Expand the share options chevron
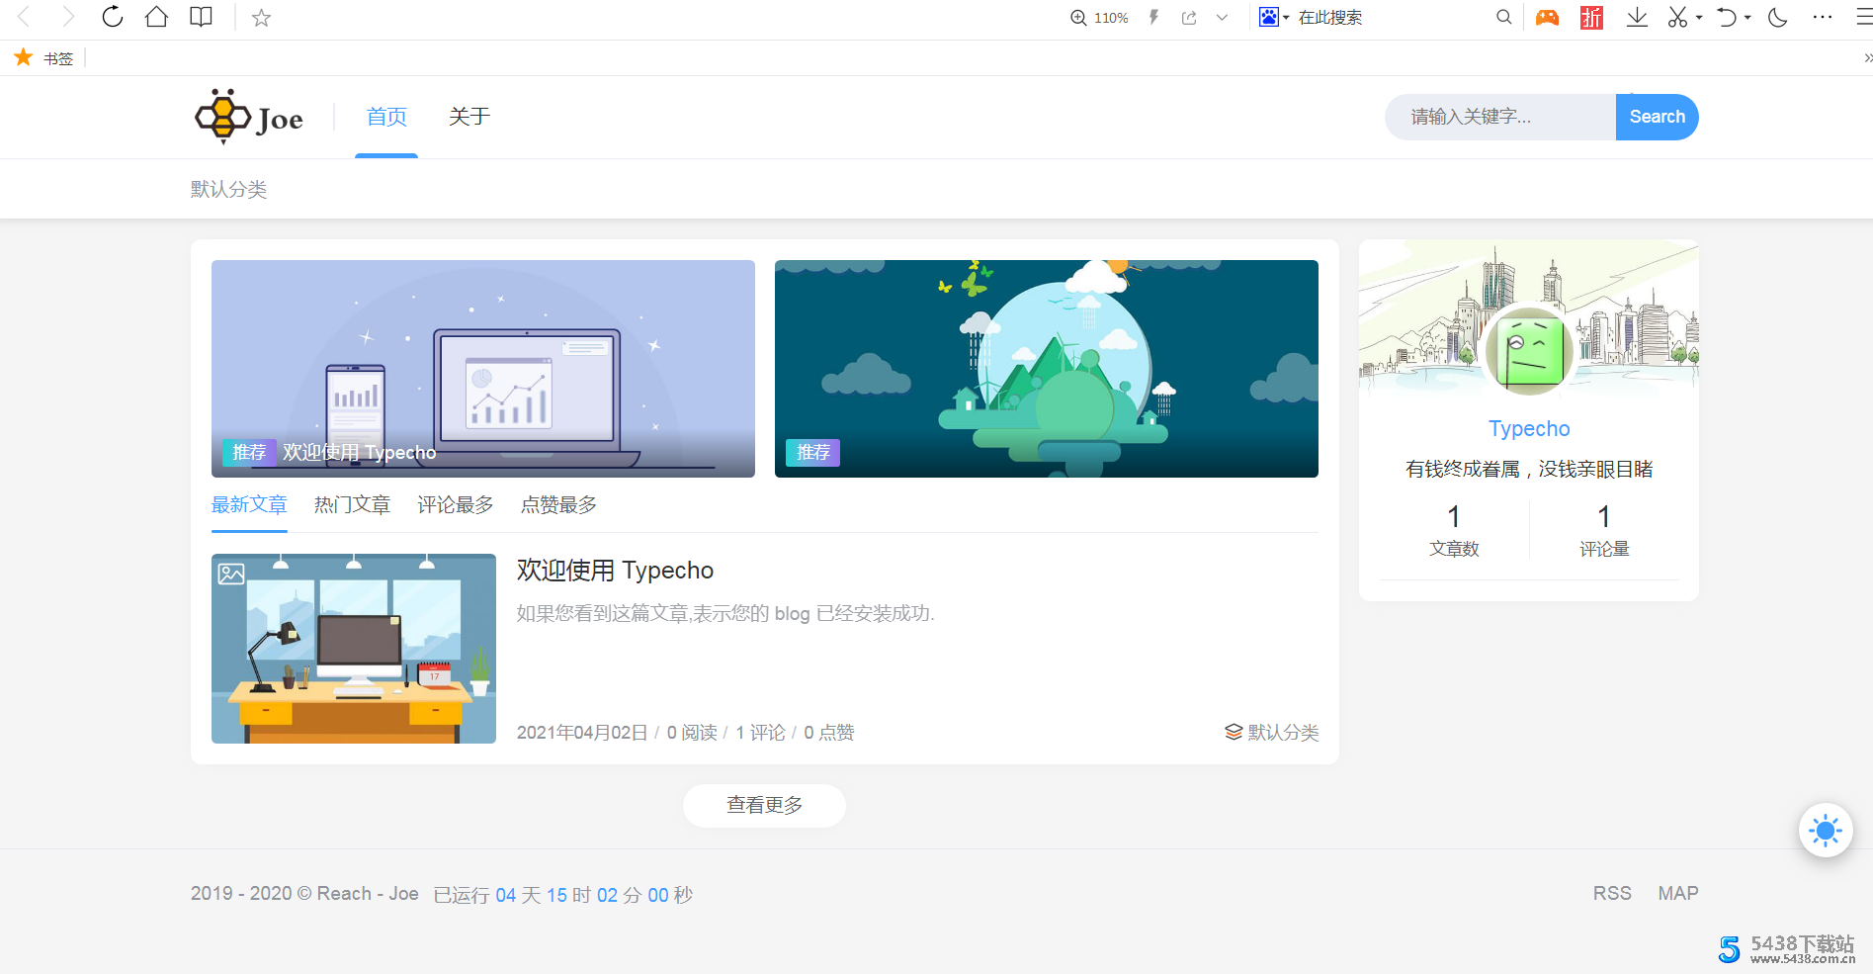1873x974 pixels. tap(1223, 17)
